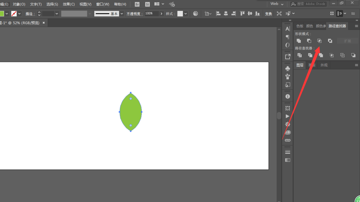Open the 窗口(W) menu
Image resolution: width=360 pixels, height=202 pixels.
(102, 4)
